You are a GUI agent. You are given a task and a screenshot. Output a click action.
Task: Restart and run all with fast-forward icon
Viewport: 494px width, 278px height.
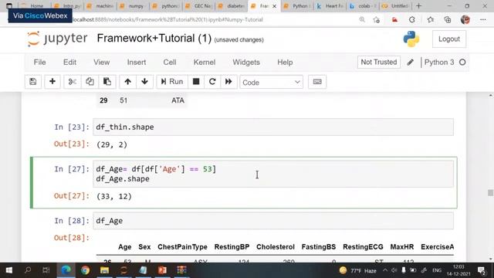228,82
